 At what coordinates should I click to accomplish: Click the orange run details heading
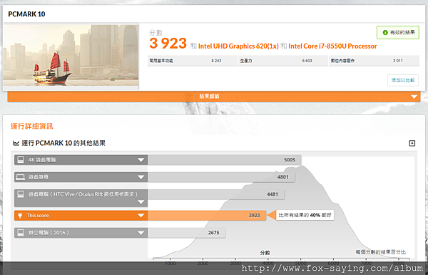click(x=32, y=126)
